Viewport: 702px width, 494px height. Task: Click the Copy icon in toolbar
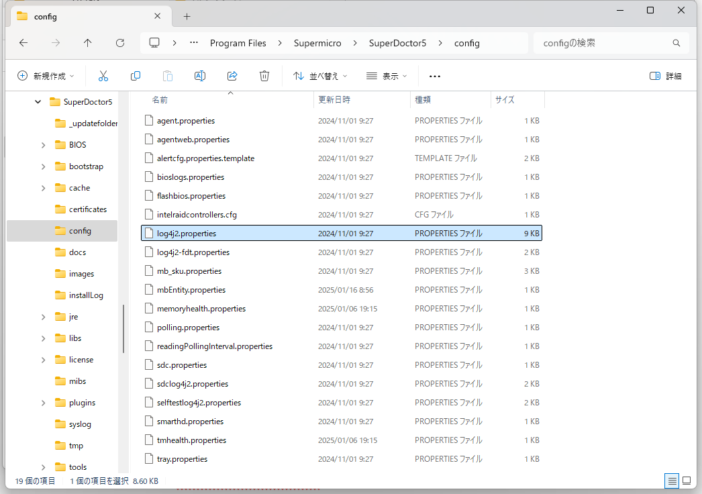coord(135,76)
